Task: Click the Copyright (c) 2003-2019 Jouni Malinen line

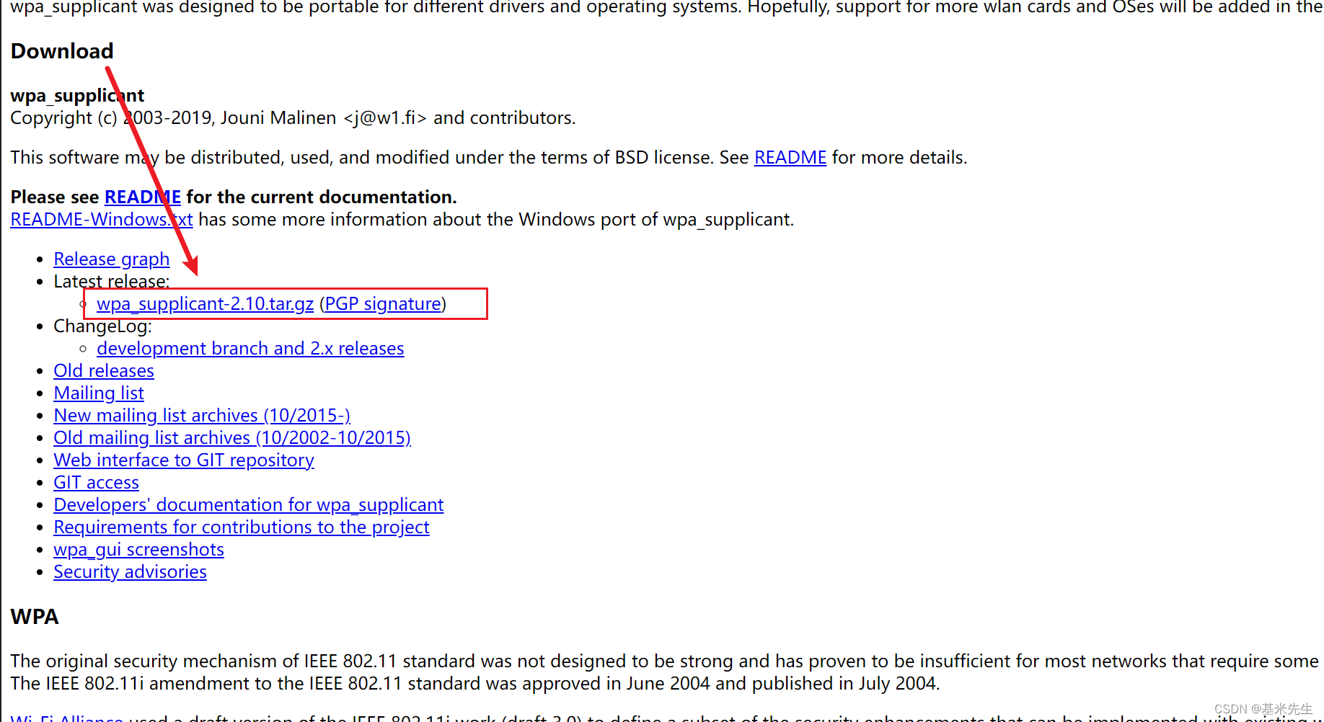Action: point(293,117)
